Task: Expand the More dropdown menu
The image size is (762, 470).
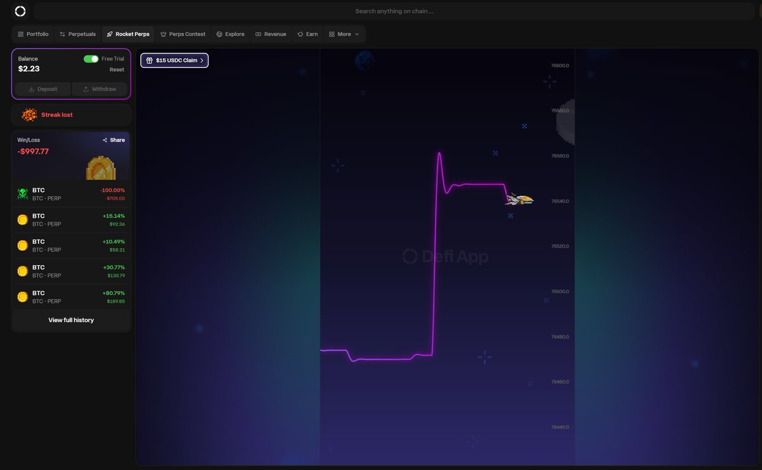Action: point(344,34)
